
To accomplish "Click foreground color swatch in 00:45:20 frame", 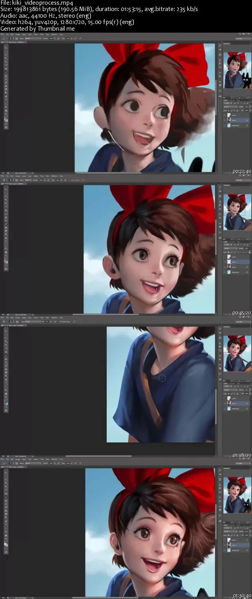I will [5, 261].
